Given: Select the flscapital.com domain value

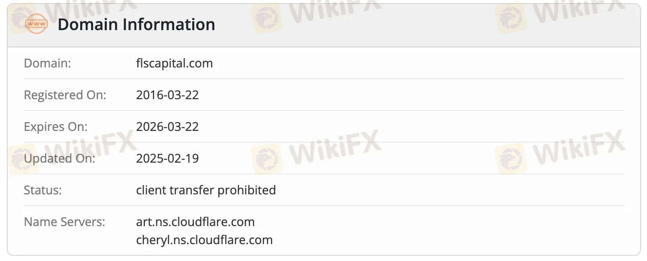Looking at the screenshot, I should [174, 63].
